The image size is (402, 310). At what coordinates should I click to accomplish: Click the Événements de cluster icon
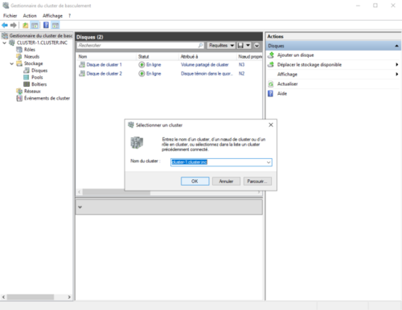(x=19, y=98)
